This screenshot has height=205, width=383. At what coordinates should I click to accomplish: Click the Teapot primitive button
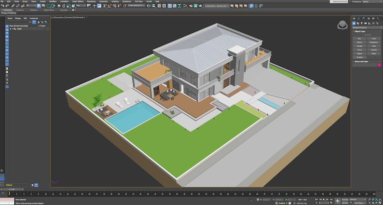pyautogui.click(x=360, y=54)
